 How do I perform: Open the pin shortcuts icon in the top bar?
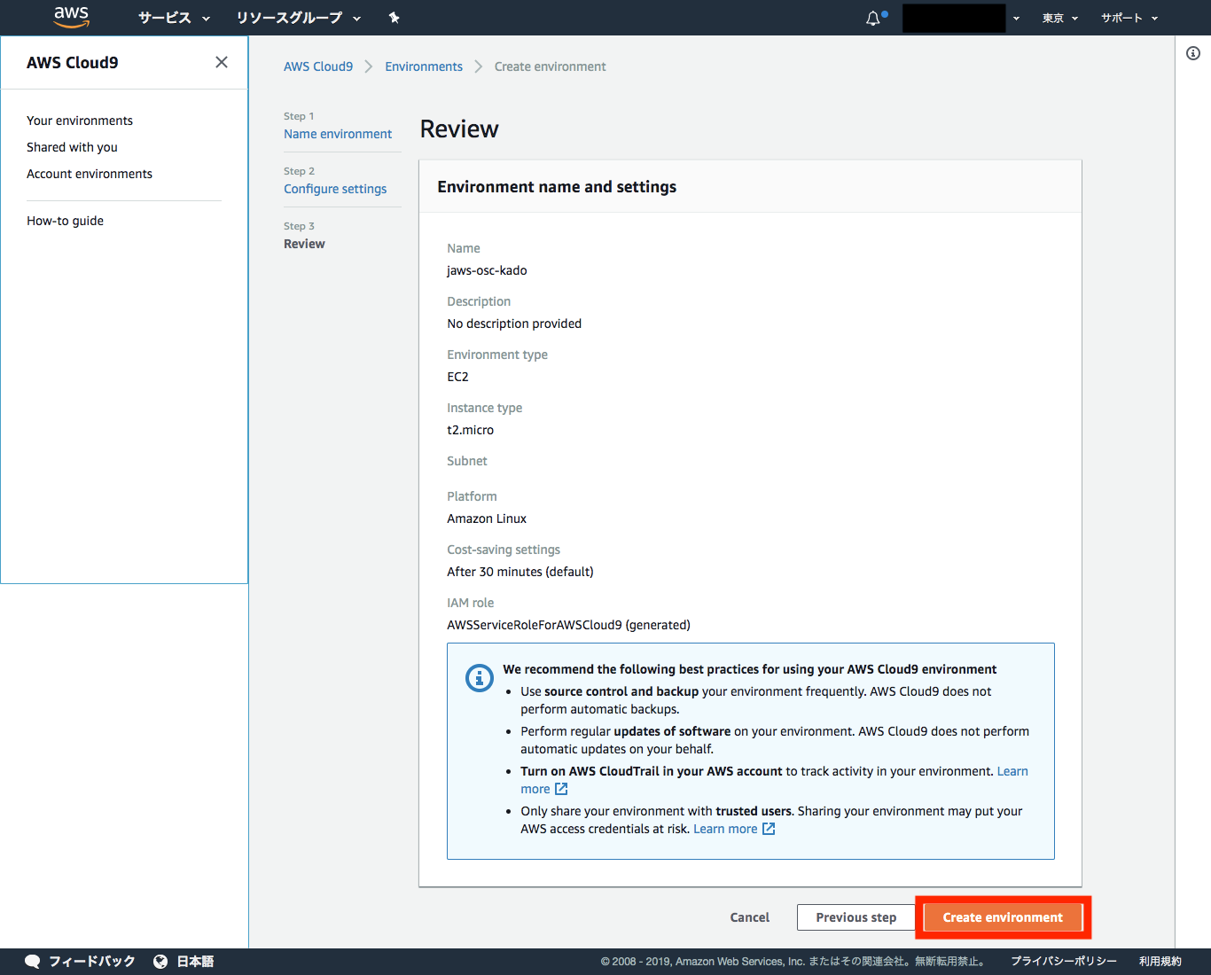pyautogui.click(x=395, y=18)
